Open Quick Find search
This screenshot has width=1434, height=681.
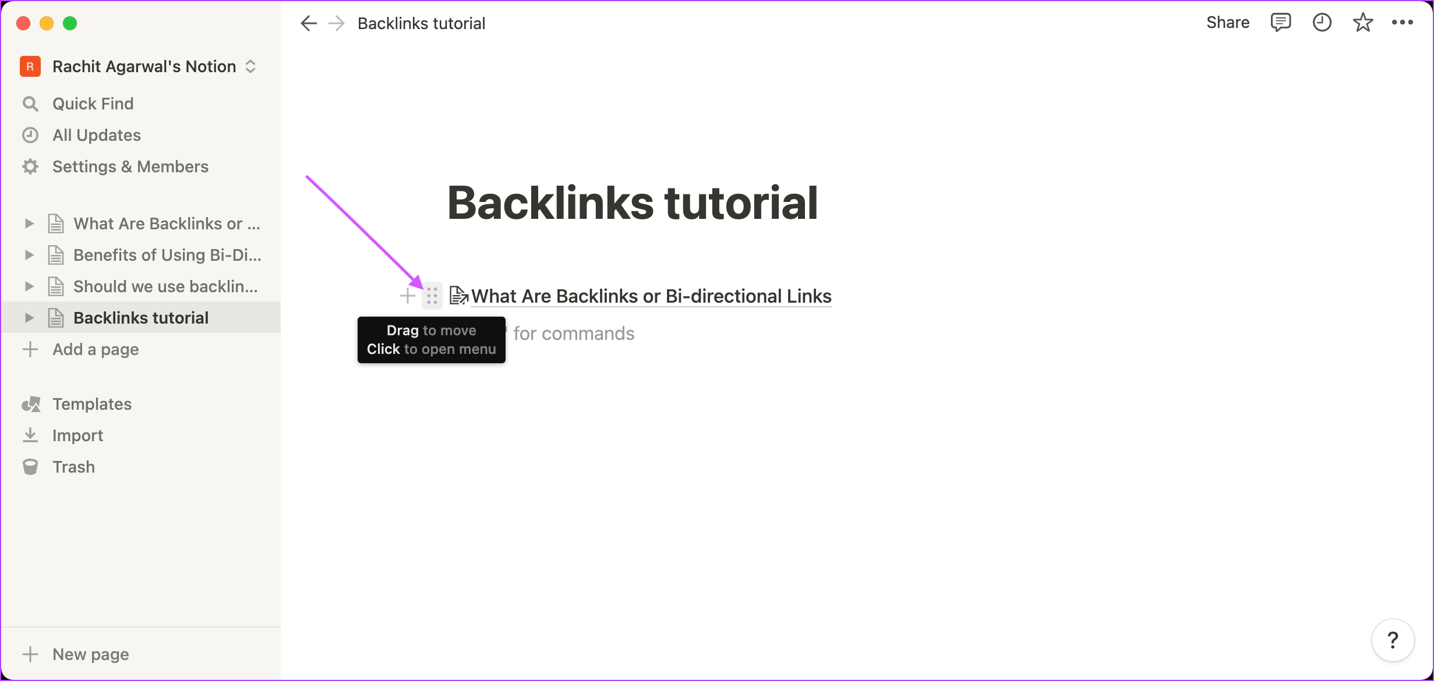click(93, 103)
